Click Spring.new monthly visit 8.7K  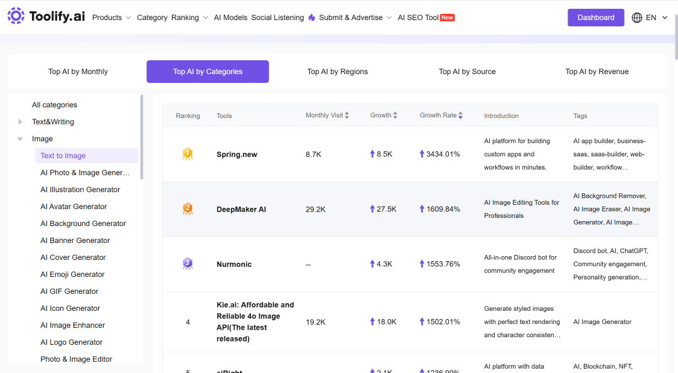click(313, 154)
